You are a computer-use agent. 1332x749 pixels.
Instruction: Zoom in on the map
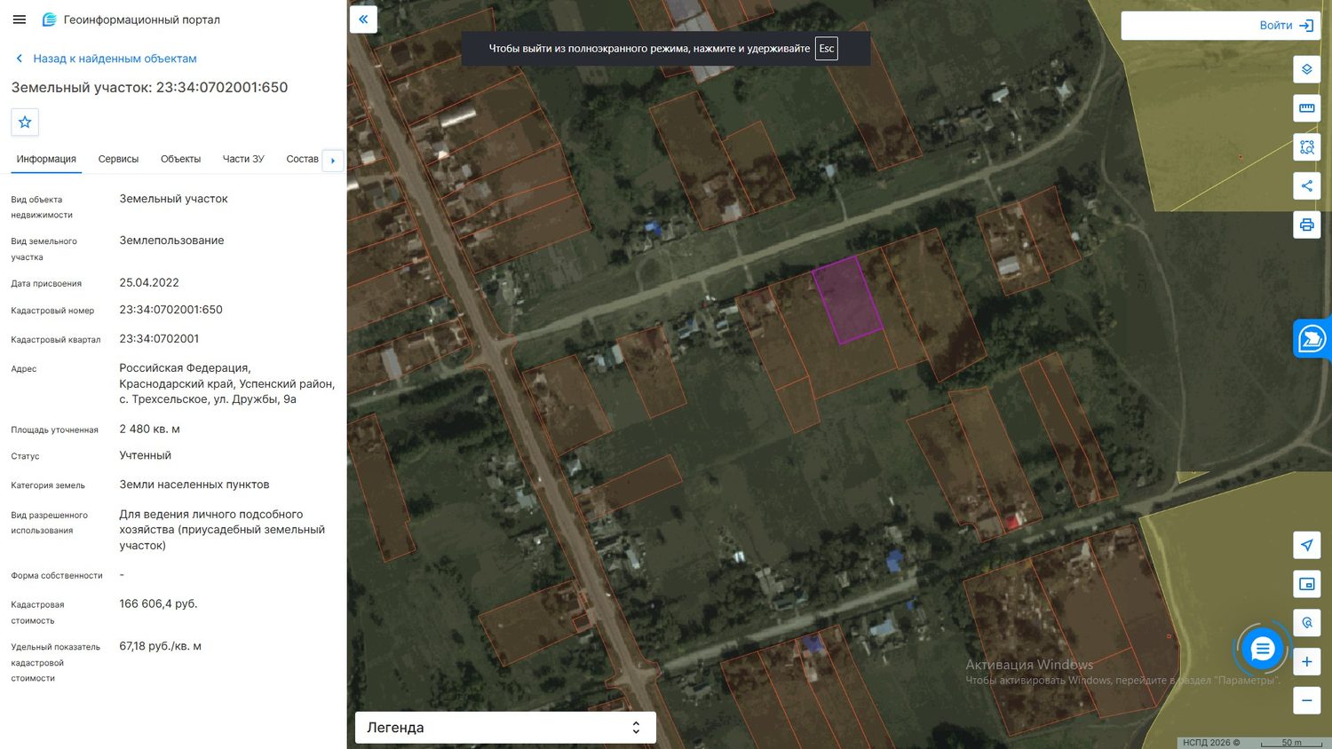tap(1307, 662)
